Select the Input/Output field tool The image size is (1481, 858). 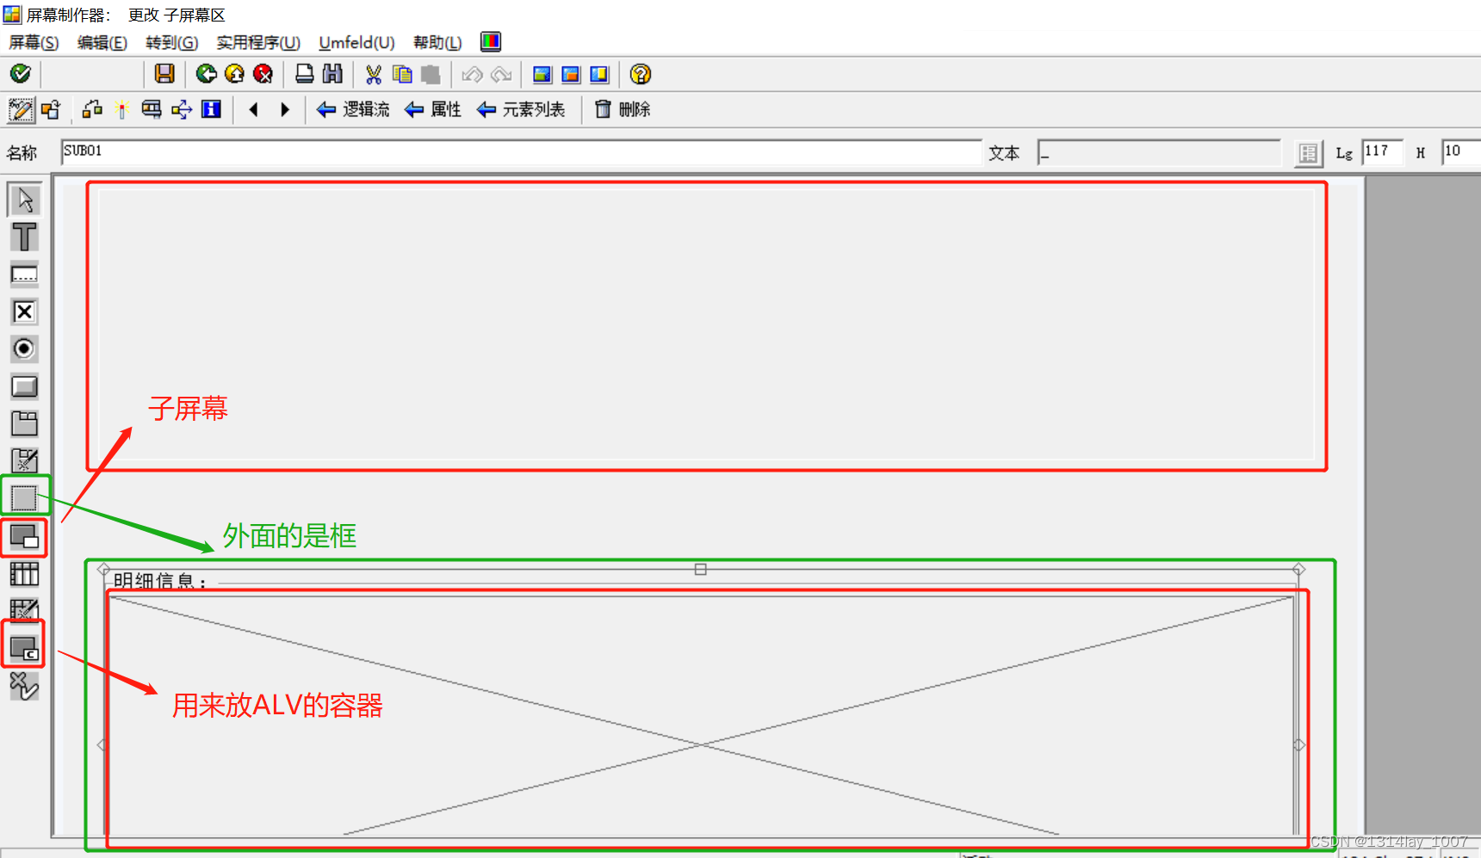[x=24, y=275]
